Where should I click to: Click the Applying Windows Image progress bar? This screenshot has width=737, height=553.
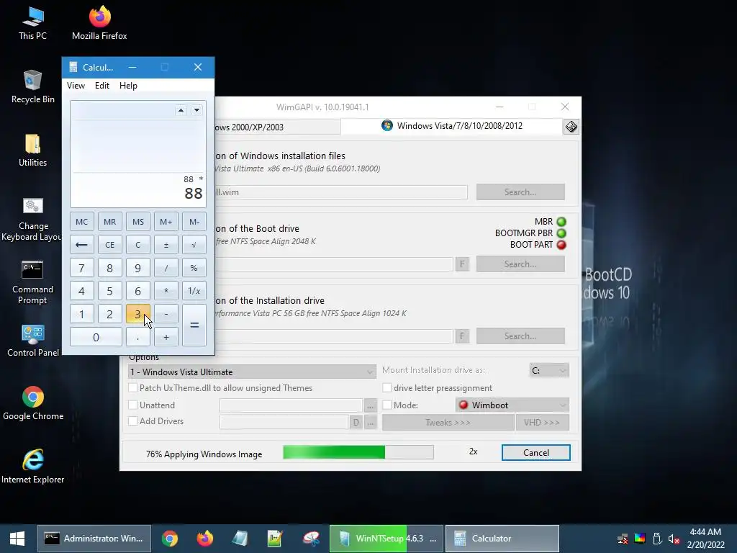(x=358, y=452)
